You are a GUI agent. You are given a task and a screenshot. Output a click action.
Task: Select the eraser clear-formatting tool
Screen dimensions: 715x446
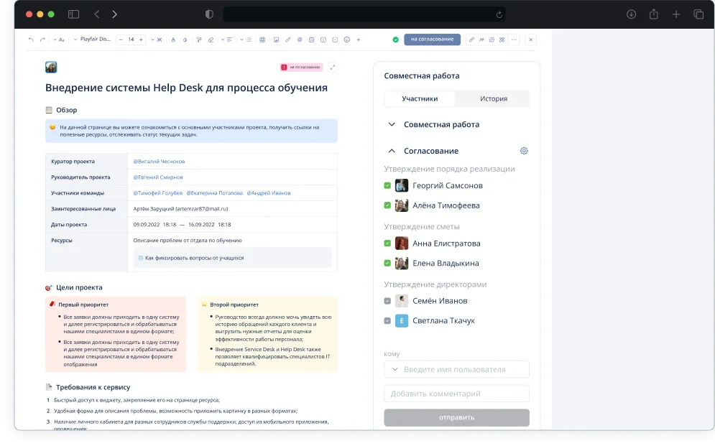pos(211,40)
